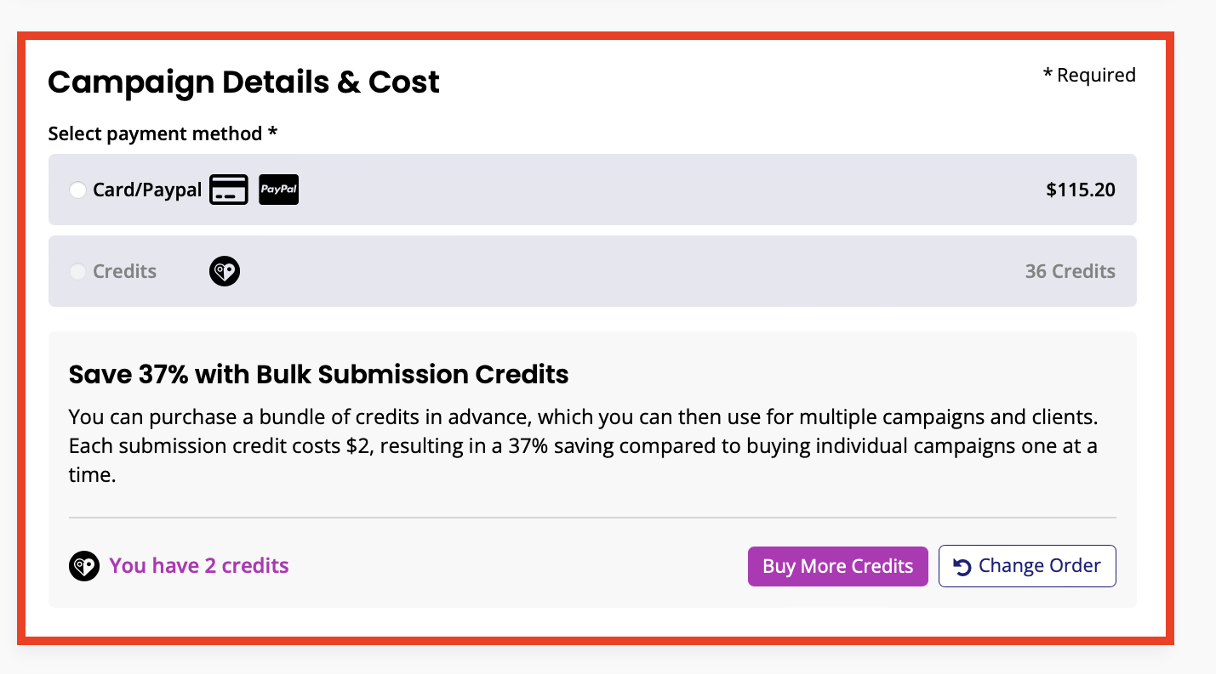Click the 'Campaign Details & Cost' heading
Image resolution: width=1216 pixels, height=674 pixels.
point(243,82)
